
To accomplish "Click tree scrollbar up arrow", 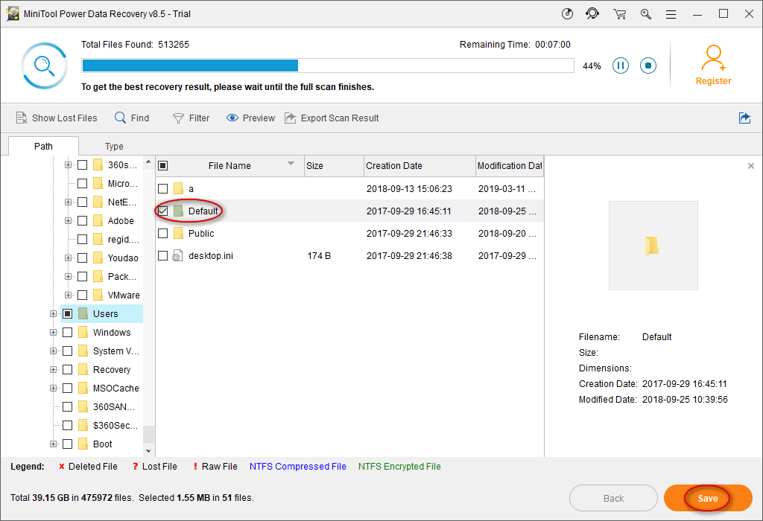I will coord(148,162).
